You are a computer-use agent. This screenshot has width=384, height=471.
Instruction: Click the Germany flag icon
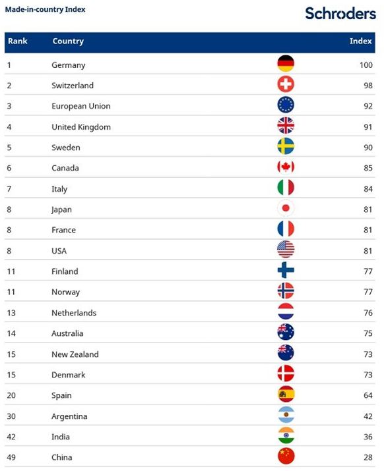pos(285,63)
